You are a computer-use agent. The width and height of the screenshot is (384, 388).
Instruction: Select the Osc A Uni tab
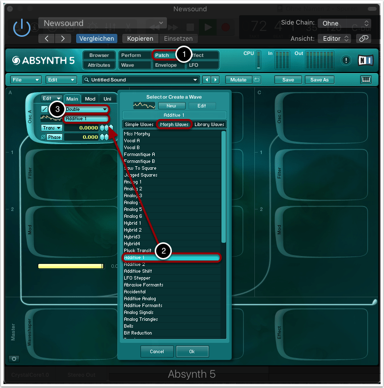pyautogui.click(x=108, y=99)
